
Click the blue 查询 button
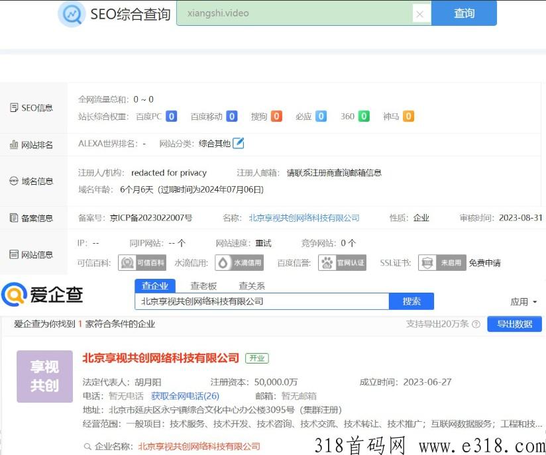coord(464,13)
